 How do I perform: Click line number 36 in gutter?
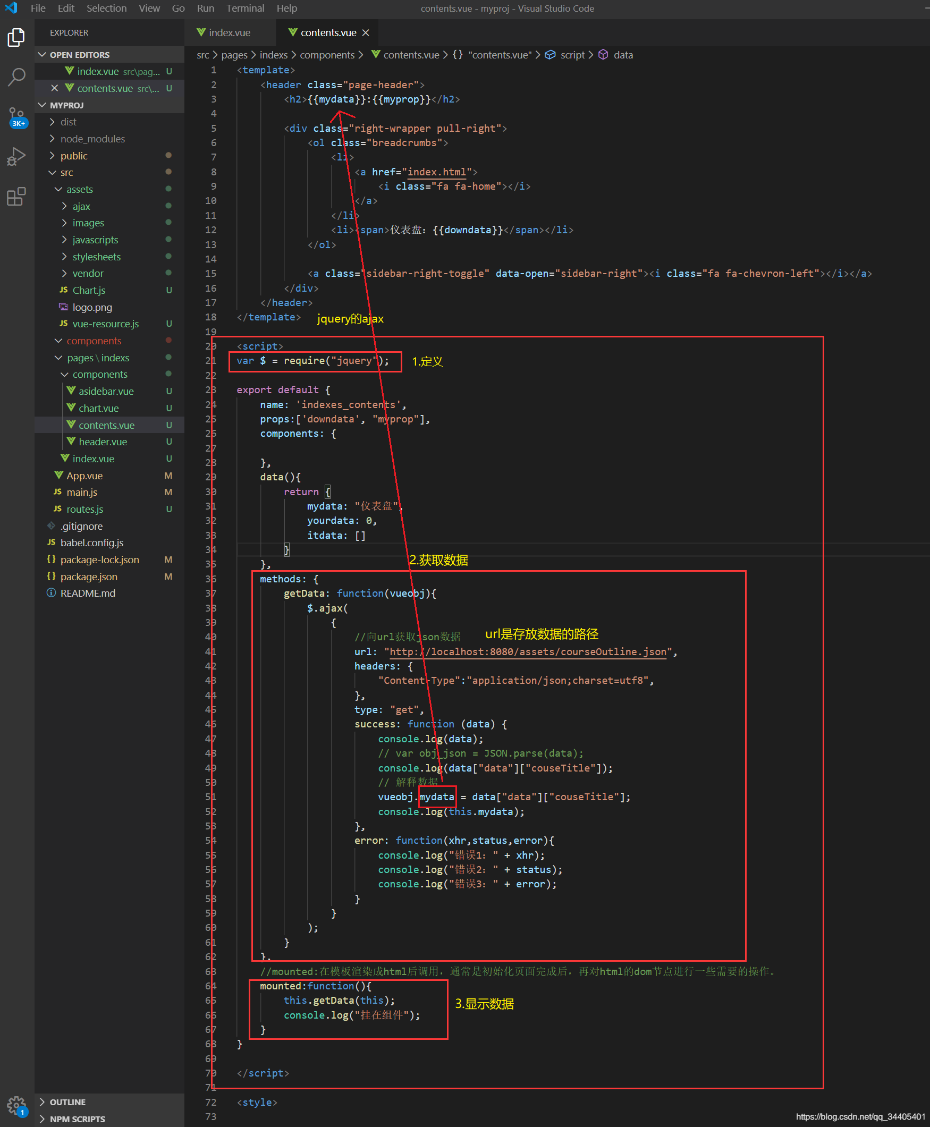210,579
